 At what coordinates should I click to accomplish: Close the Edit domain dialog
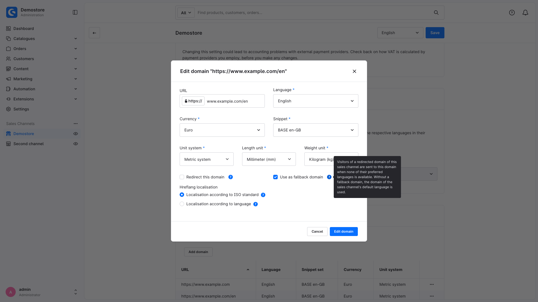(x=354, y=71)
